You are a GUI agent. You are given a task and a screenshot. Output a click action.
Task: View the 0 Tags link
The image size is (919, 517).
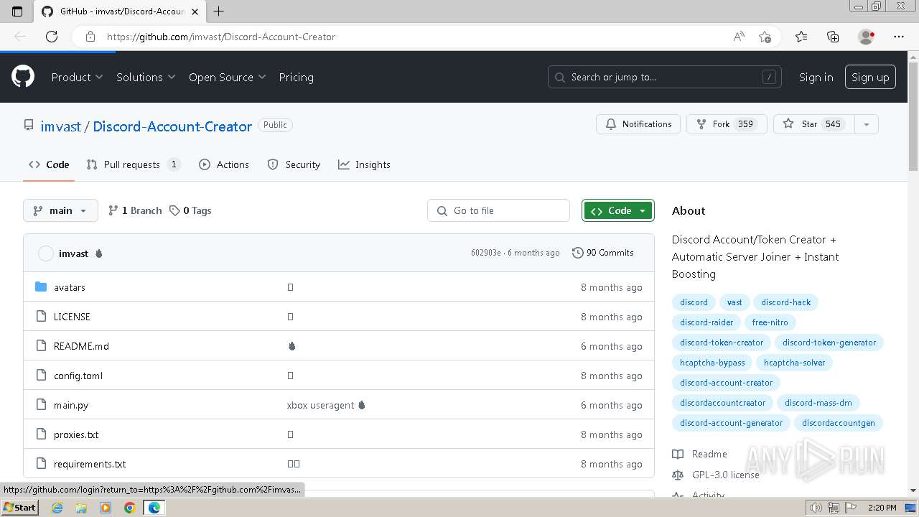[190, 210]
